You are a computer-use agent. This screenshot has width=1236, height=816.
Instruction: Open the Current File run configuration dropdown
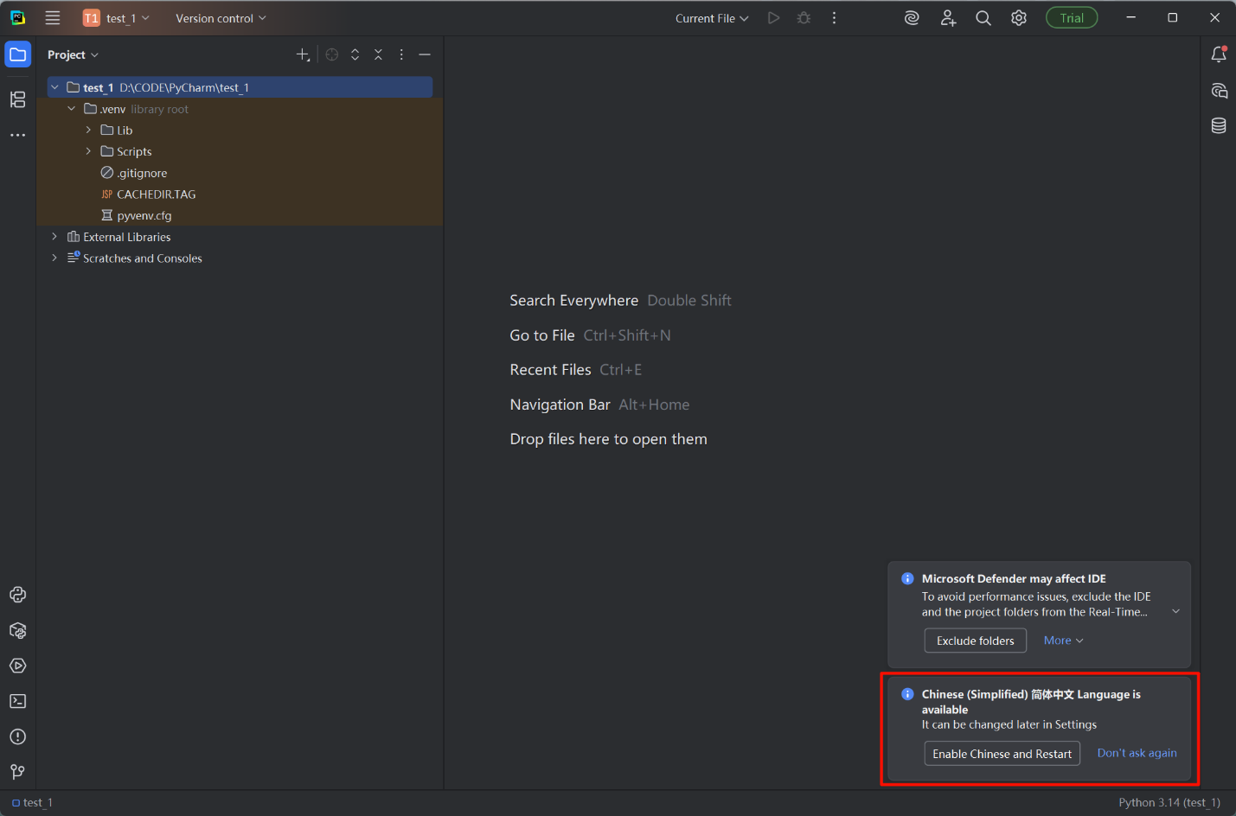click(x=712, y=18)
